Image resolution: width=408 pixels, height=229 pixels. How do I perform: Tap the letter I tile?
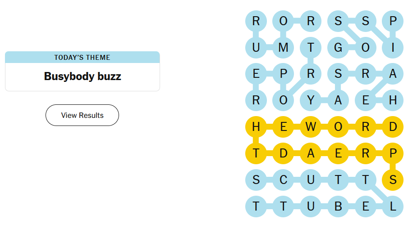(392, 47)
